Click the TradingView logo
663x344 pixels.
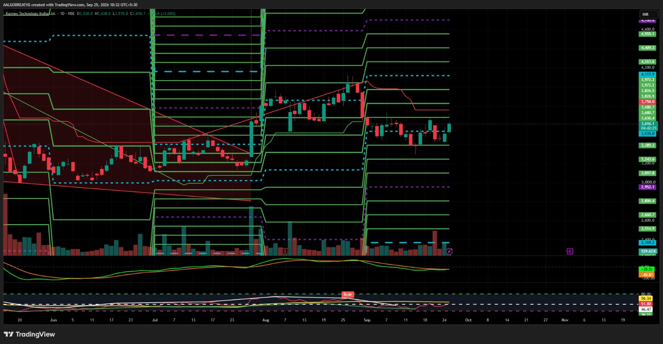pos(29,334)
